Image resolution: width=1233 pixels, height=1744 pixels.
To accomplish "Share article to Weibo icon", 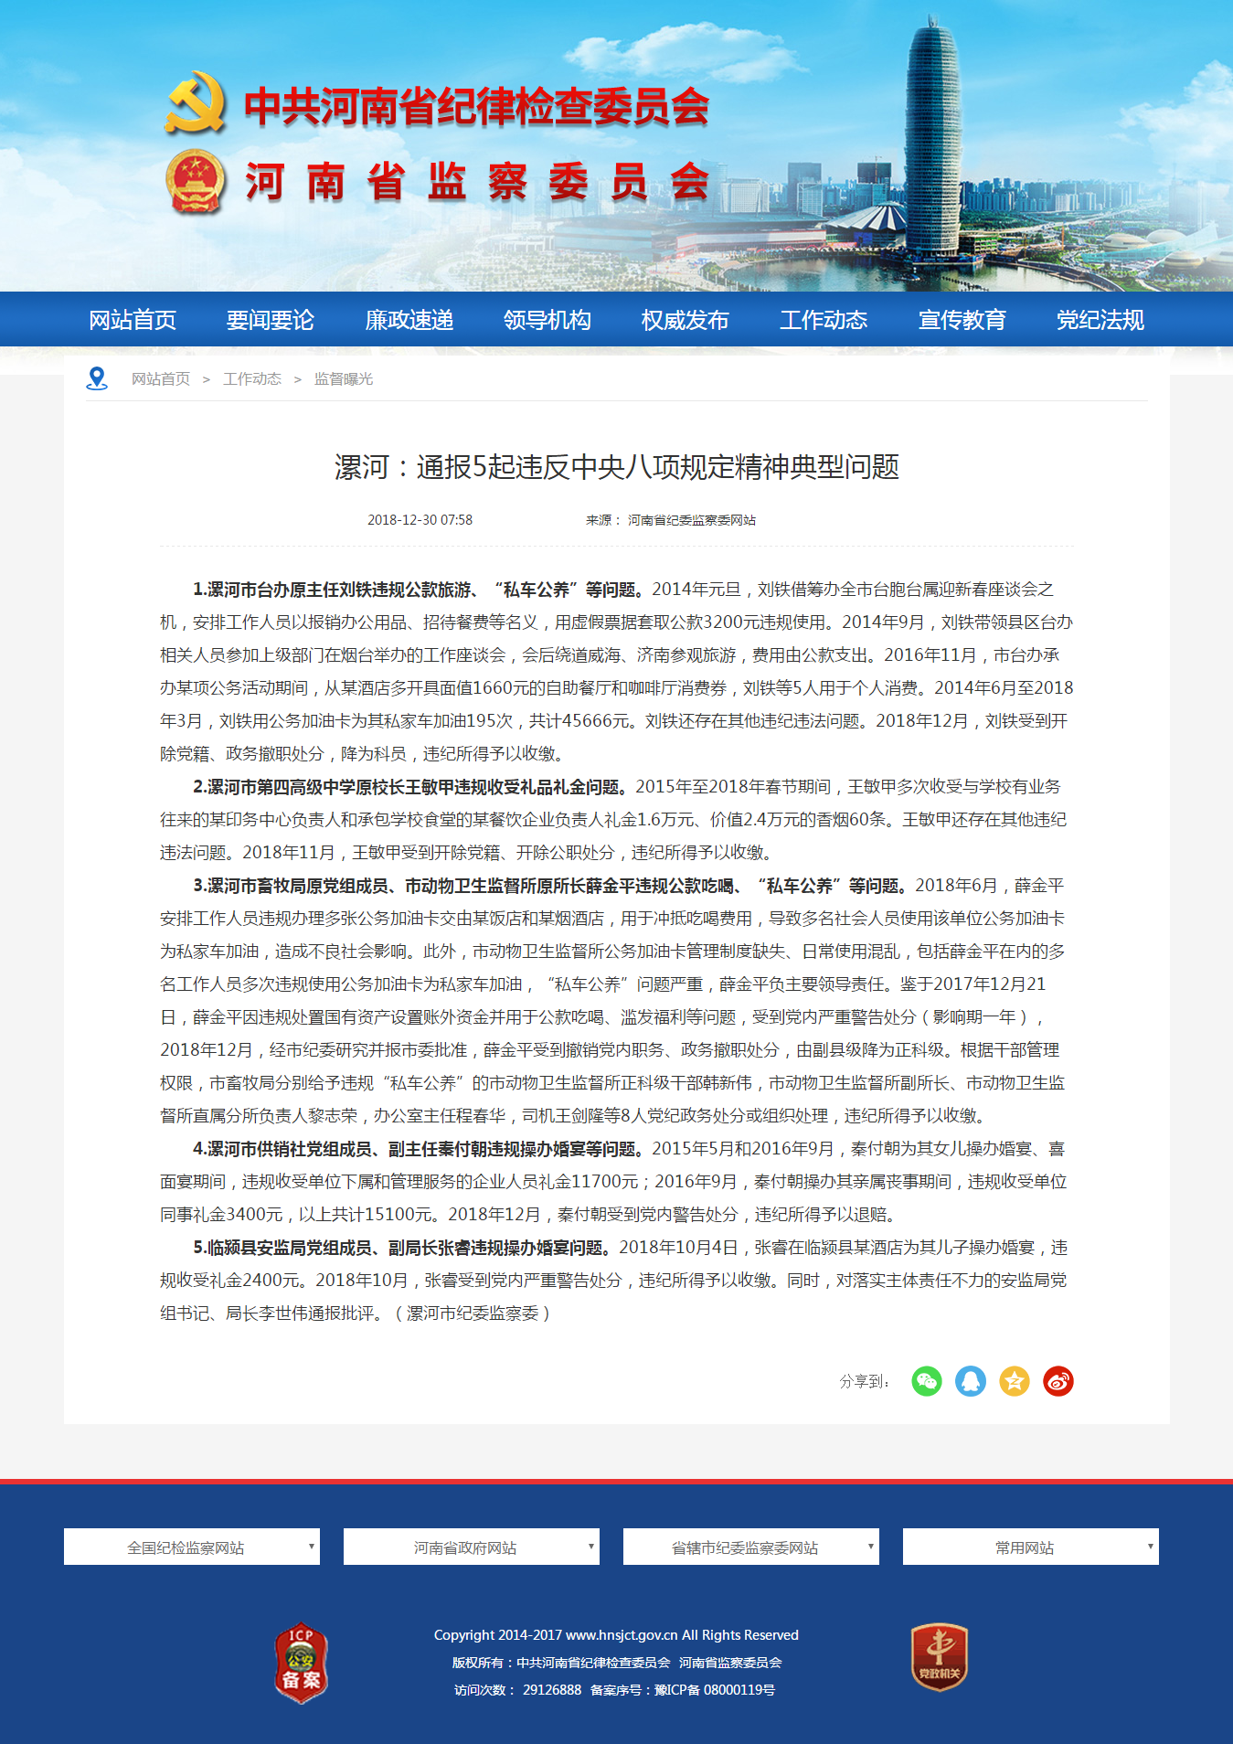I will [x=1058, y=1380].
